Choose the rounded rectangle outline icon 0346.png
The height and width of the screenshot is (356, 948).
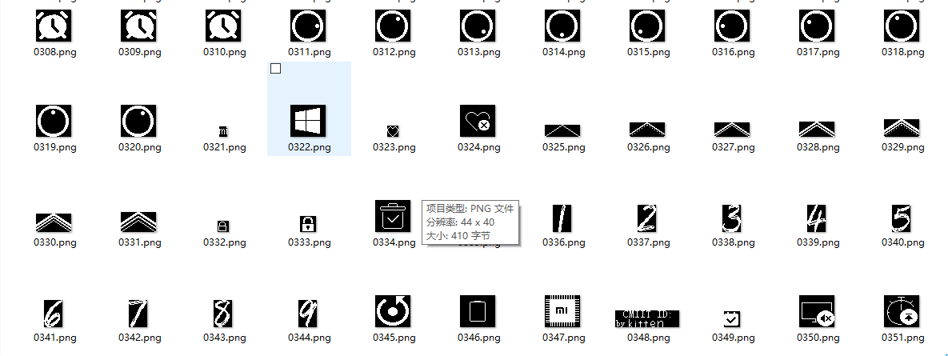(x=478, y=311)
